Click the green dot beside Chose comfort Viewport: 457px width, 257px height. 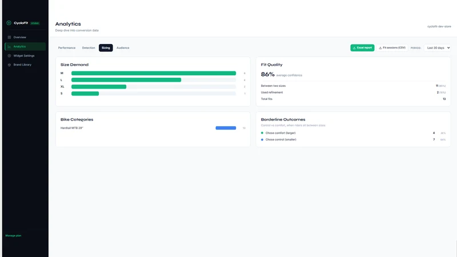point(262,133)
